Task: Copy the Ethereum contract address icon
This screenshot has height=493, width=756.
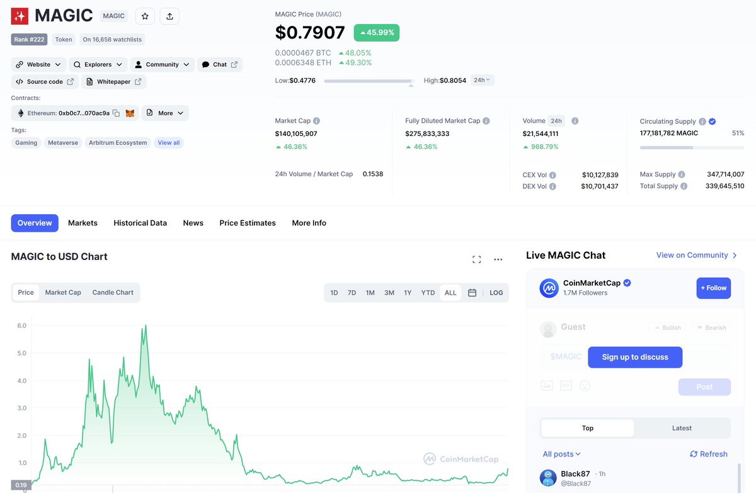Action: [116, 113]
